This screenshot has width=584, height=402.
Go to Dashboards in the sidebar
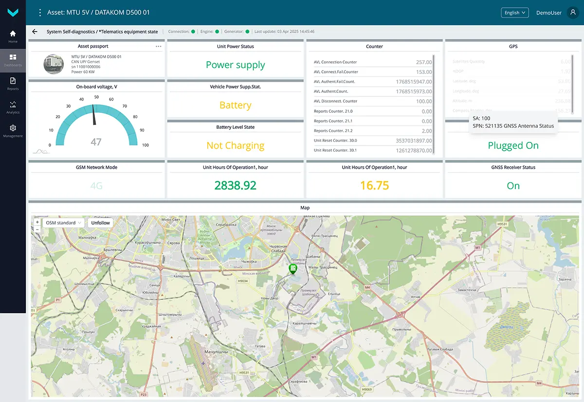pyautogui.click(x=13, y=60)
